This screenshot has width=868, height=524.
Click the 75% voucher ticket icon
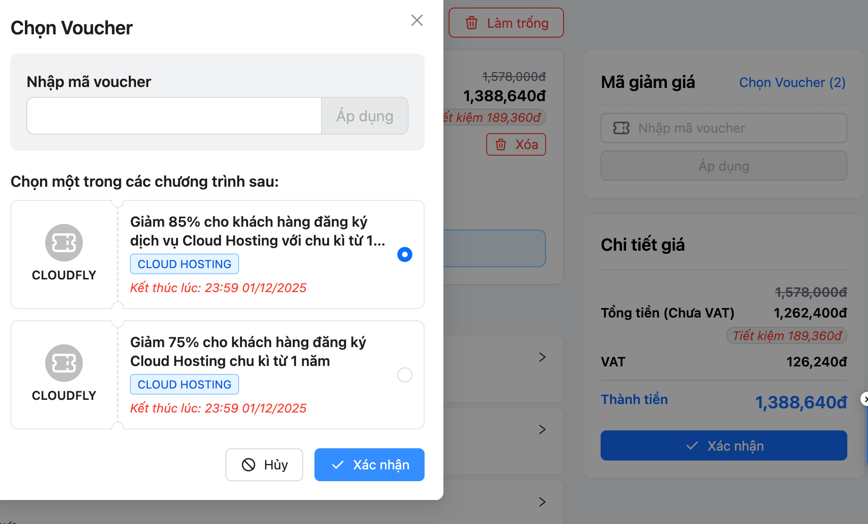pyautogui.click(x=64, y=363)
